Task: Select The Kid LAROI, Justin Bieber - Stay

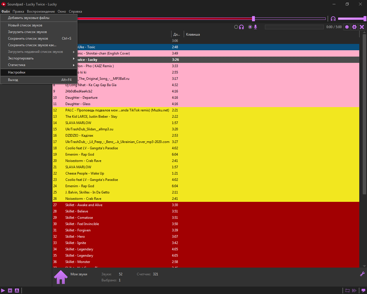Action: click(206, 117)
